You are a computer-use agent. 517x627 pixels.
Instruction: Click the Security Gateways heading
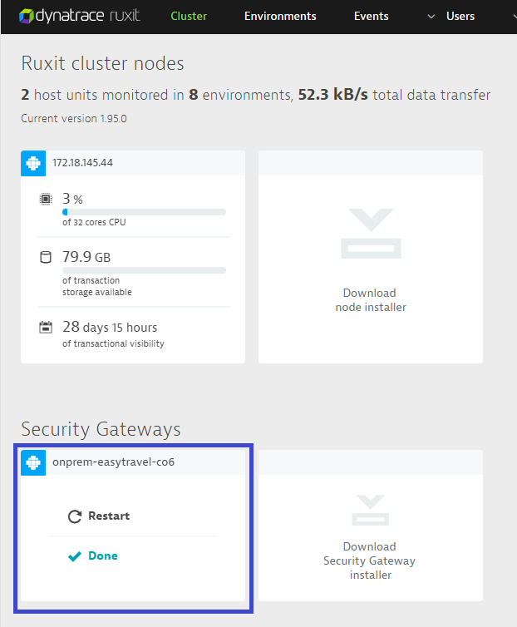[101, 429]
